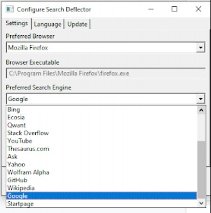Collapse the Preferred Search Engine dropdown arrow
211x213 pixels.
[201, 99]
